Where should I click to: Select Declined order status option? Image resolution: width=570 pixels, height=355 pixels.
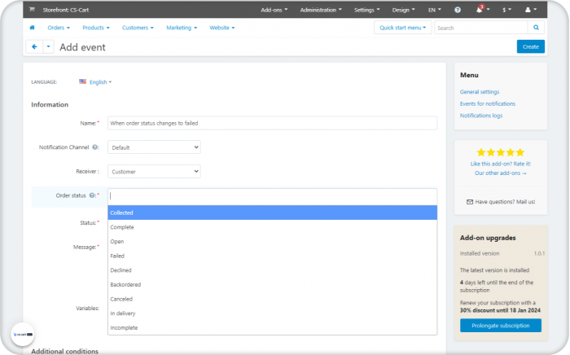(272, 270)
